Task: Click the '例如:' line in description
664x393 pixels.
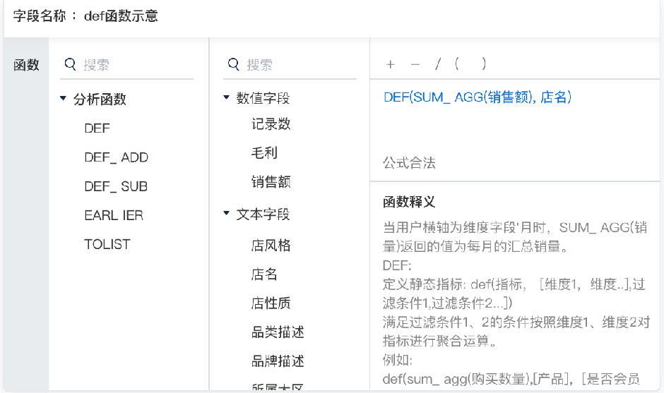Action: [x=397, y=360]
